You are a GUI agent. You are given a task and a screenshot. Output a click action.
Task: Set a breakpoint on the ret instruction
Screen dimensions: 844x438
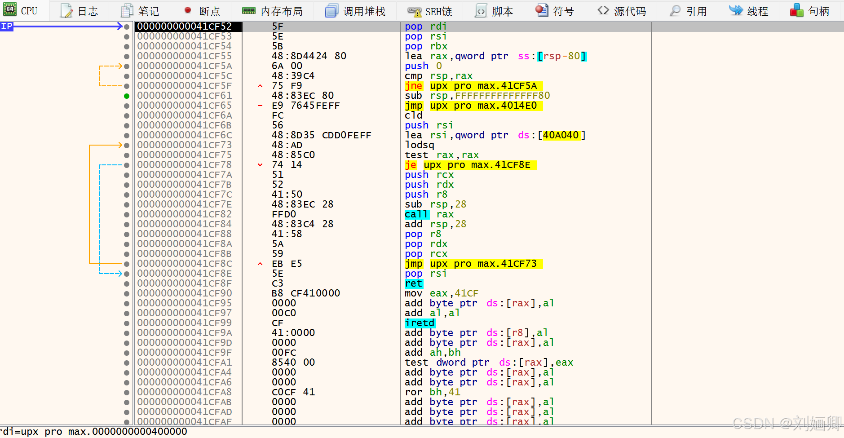126,283
